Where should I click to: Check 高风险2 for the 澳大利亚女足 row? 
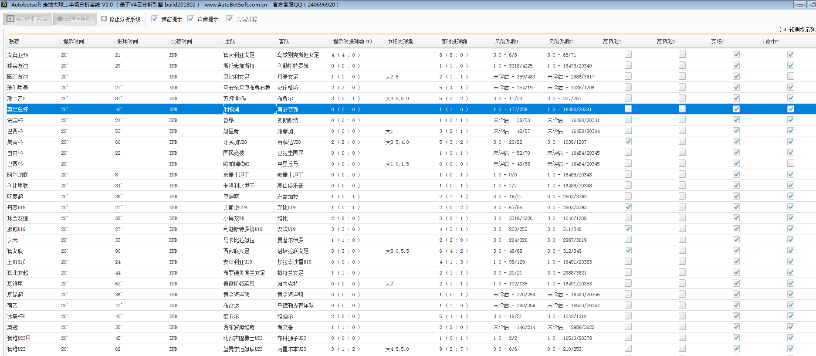(682, 54)
